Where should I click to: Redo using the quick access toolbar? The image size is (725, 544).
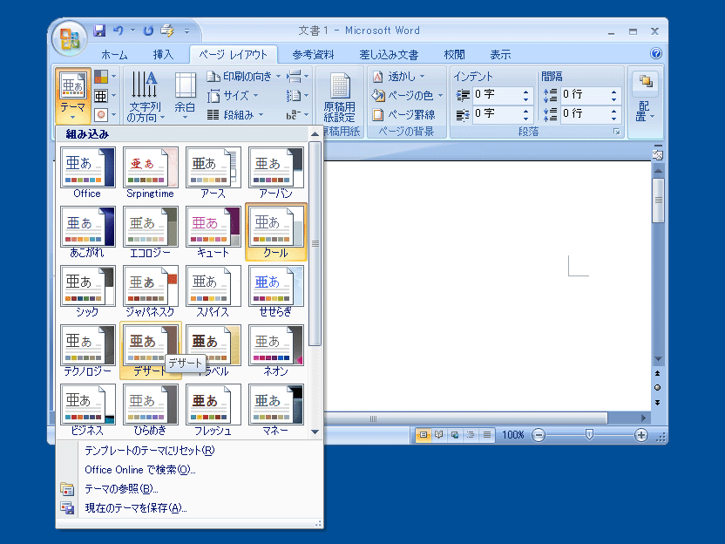pos(148,31)
